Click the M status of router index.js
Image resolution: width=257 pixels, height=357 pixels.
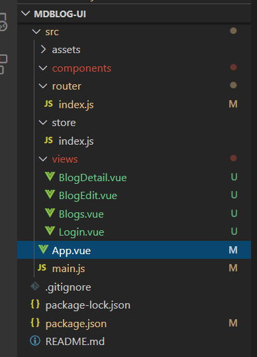[233, 104]
